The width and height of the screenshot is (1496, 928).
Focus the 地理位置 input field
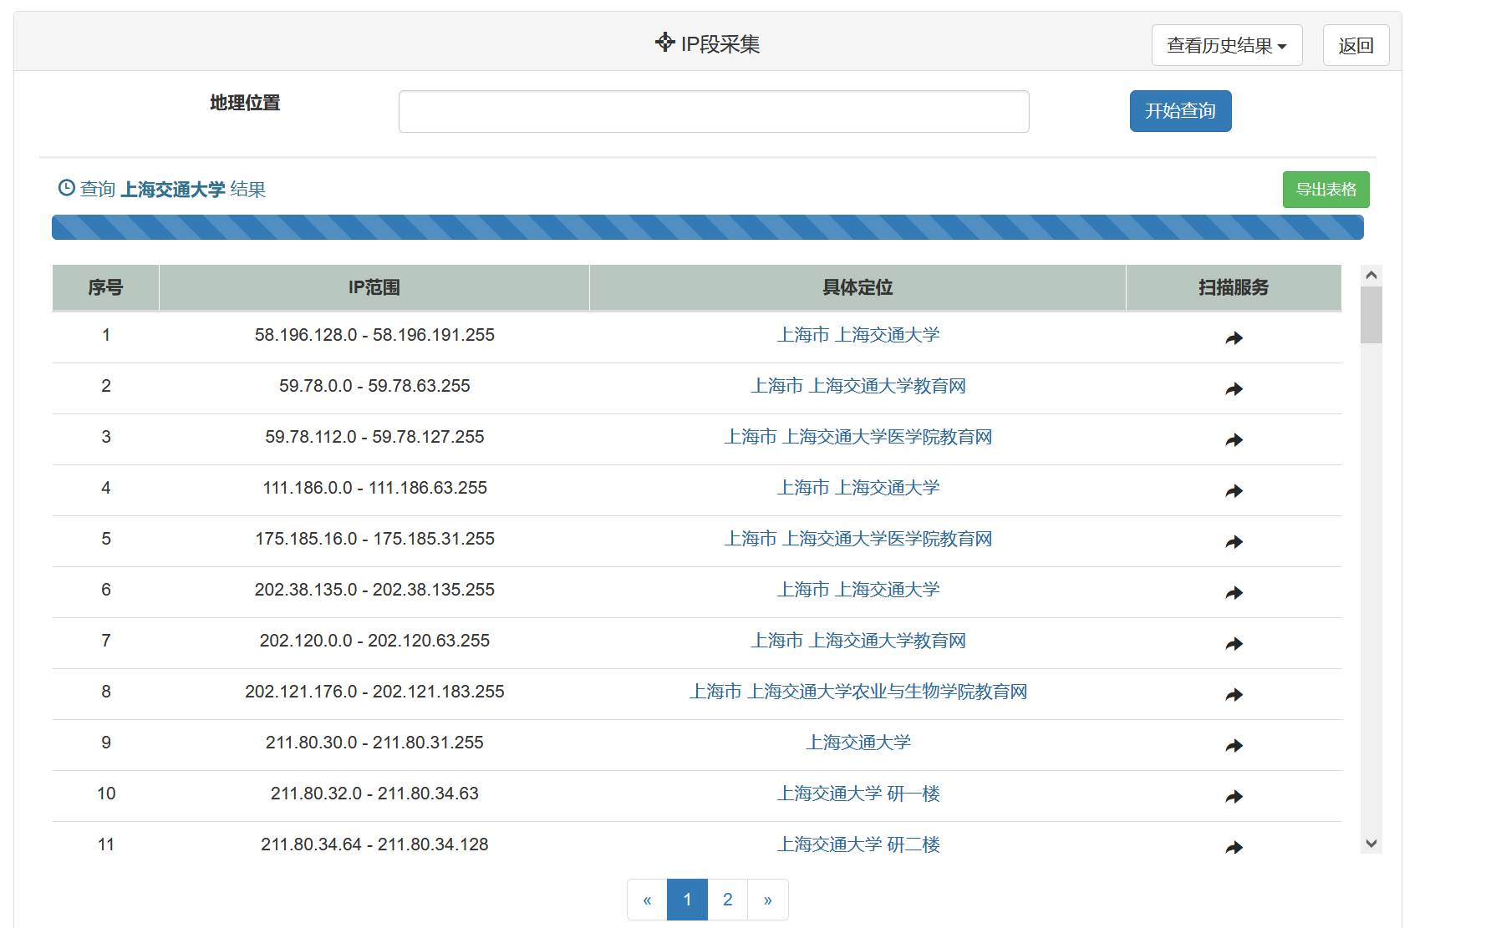click(714, 111)
